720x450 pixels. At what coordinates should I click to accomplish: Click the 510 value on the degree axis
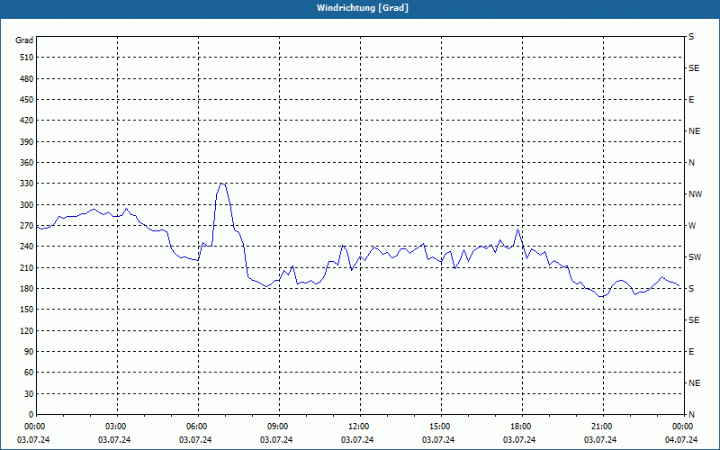(27, 58)
